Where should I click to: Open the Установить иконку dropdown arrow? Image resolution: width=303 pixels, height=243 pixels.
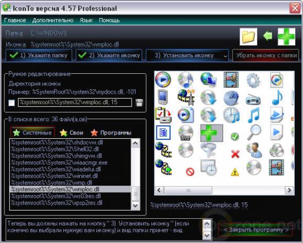pyautogui.click(x=225, y=56)
